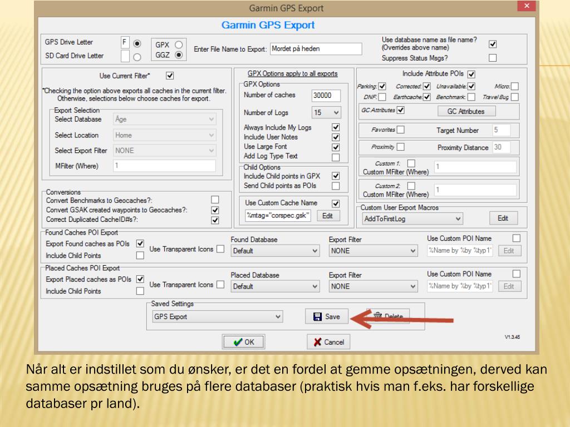The height and width of the screenshot is (427, 570).
Task: Toggle the Unavailable attribute checkbox
Action: (471, 86)
